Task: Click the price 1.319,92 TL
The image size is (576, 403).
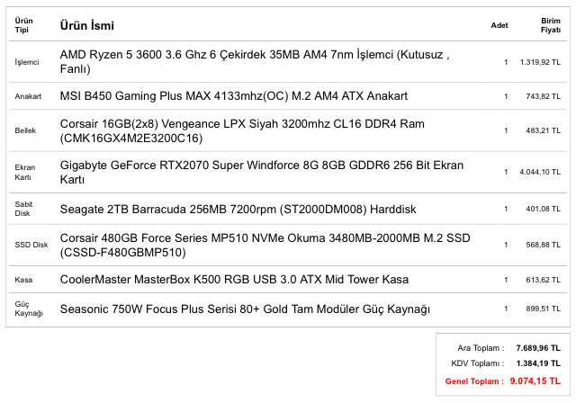Action: tap(540, 62)
